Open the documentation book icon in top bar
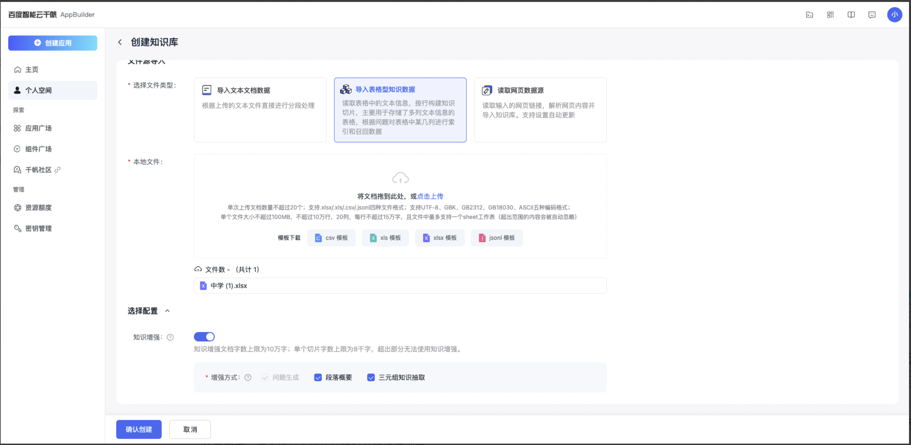 [x=851, y=15]
